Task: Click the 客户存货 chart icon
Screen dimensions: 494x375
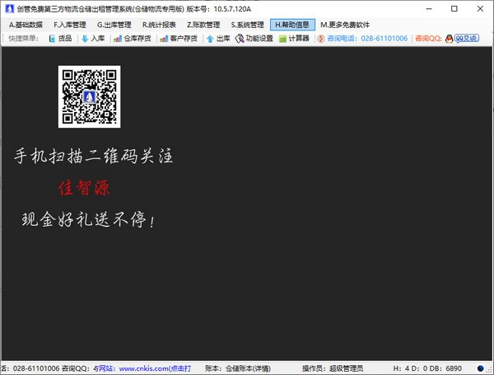Action: [164, 39]
